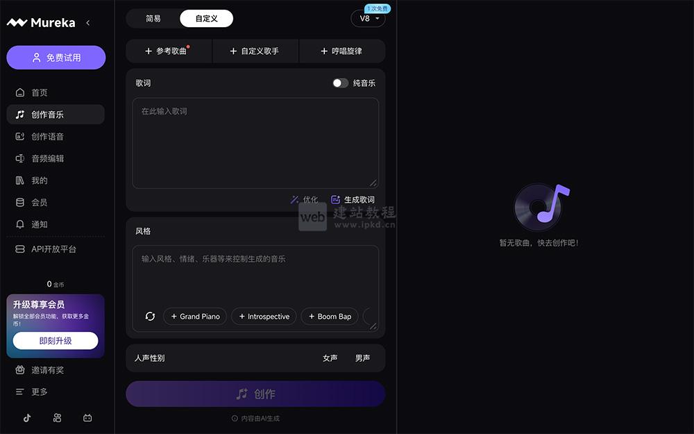Image resolution: width=694 pixels, height=434 pixels.
Task: Select the 创作音乐 sidebar icon
Action: coord(20,114)
